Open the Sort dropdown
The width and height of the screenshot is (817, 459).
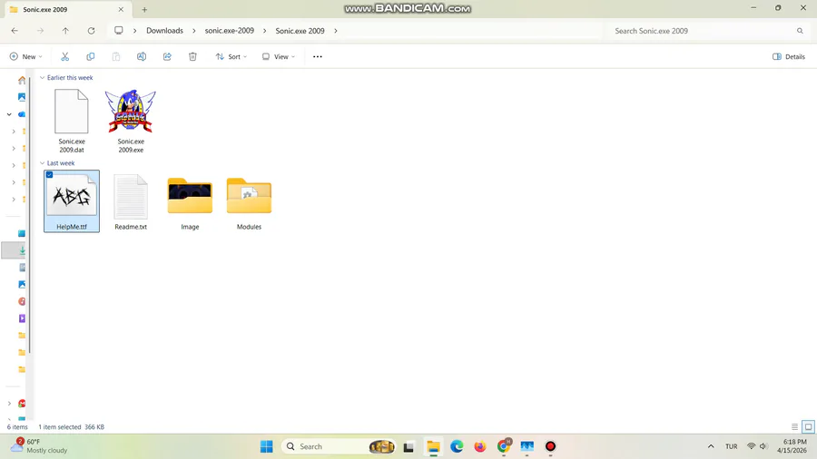coord(231,57)
